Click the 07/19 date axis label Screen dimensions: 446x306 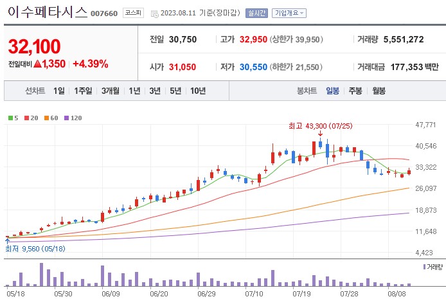(x=301, y=294)
